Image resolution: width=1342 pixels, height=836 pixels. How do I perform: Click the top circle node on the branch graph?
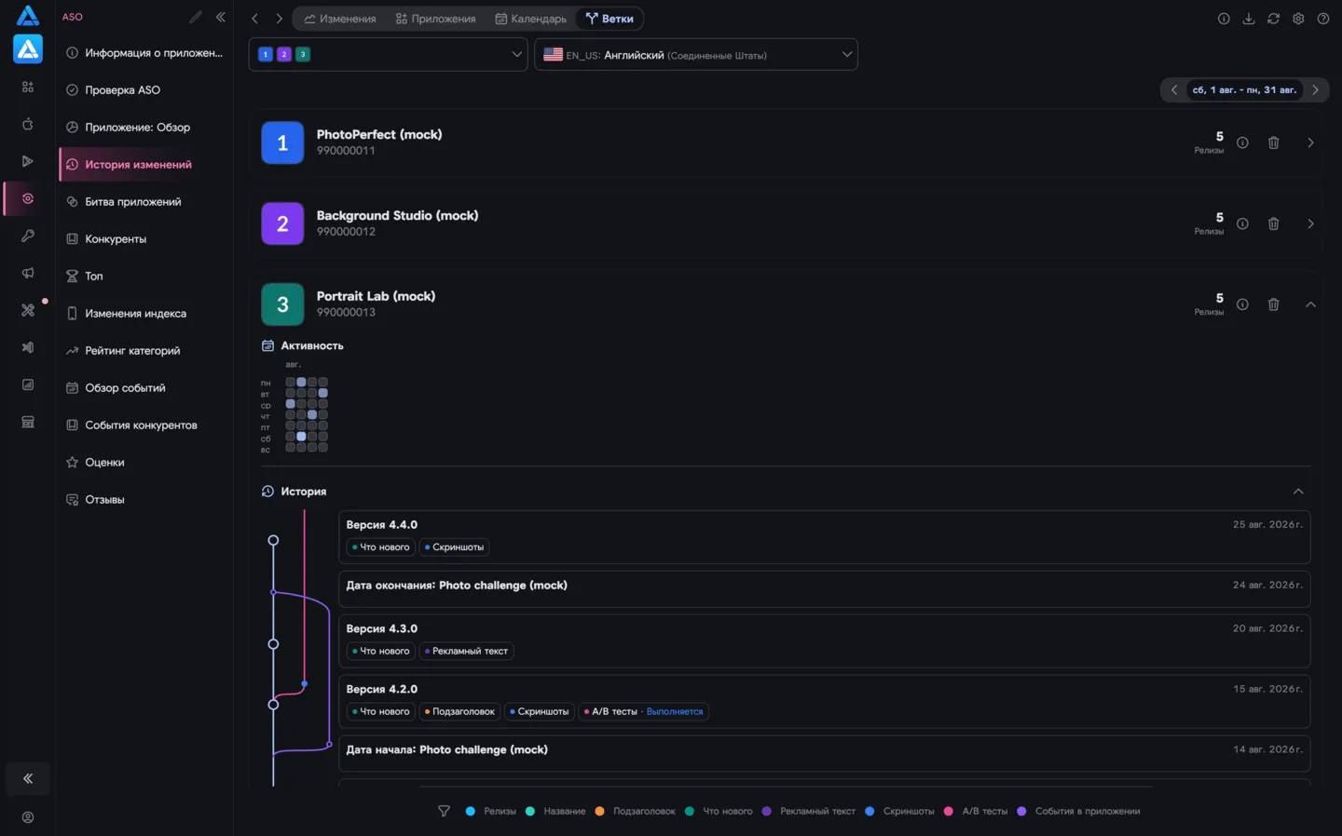(273, 540)
